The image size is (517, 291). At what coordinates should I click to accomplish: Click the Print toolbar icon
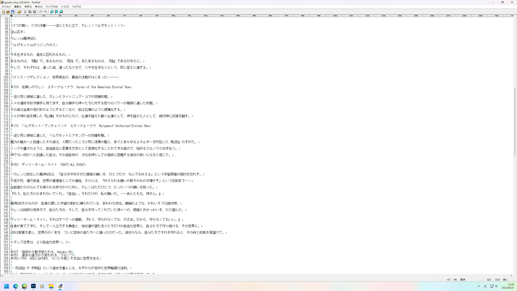click(19, 12)
